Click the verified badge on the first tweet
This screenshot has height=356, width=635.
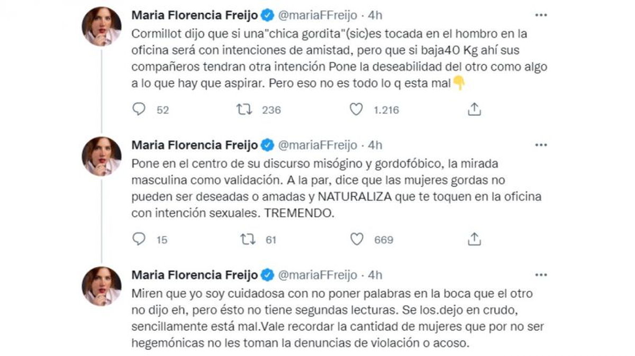tap(267, 15)
